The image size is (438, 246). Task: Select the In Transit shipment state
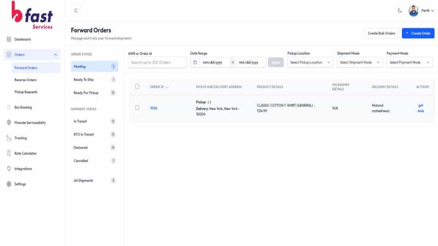coord(94,121)
